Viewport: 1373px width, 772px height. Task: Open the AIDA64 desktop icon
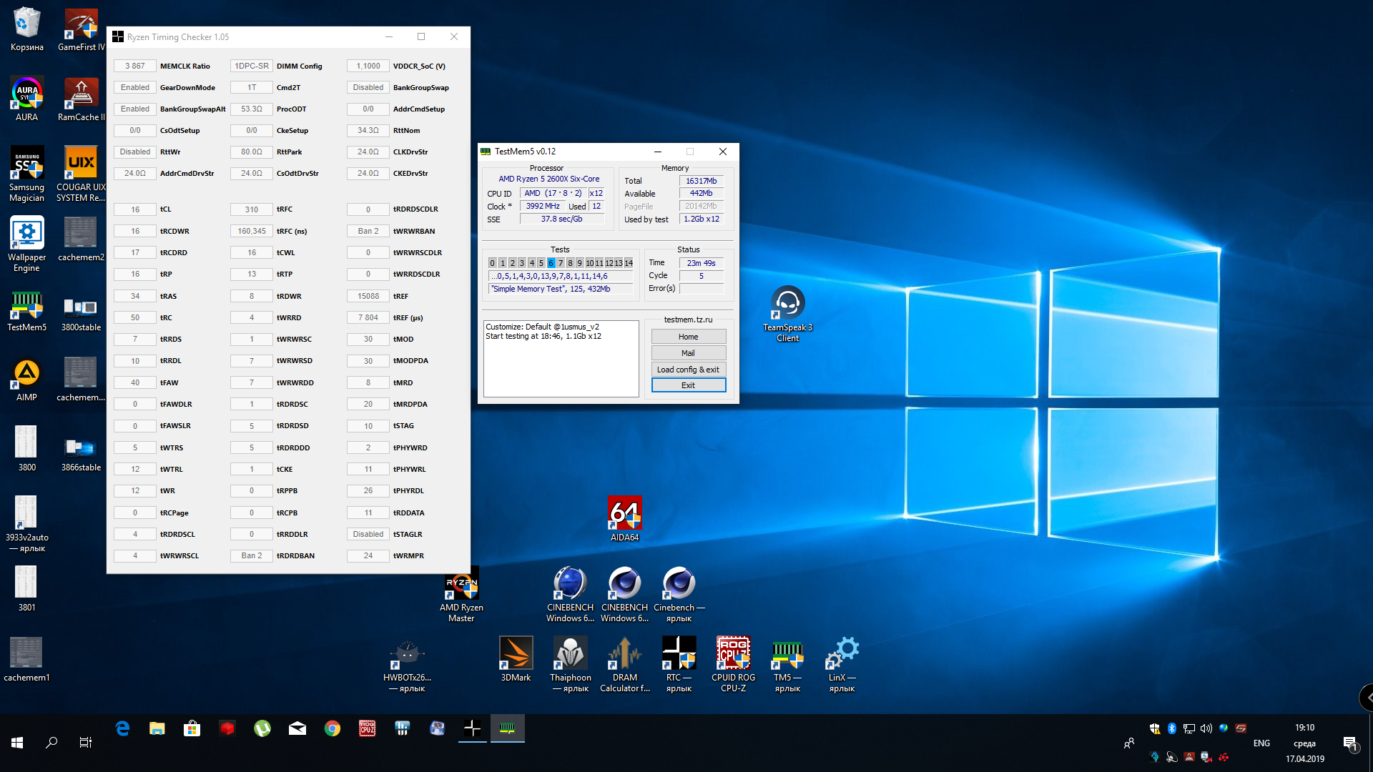click(624, 513)
